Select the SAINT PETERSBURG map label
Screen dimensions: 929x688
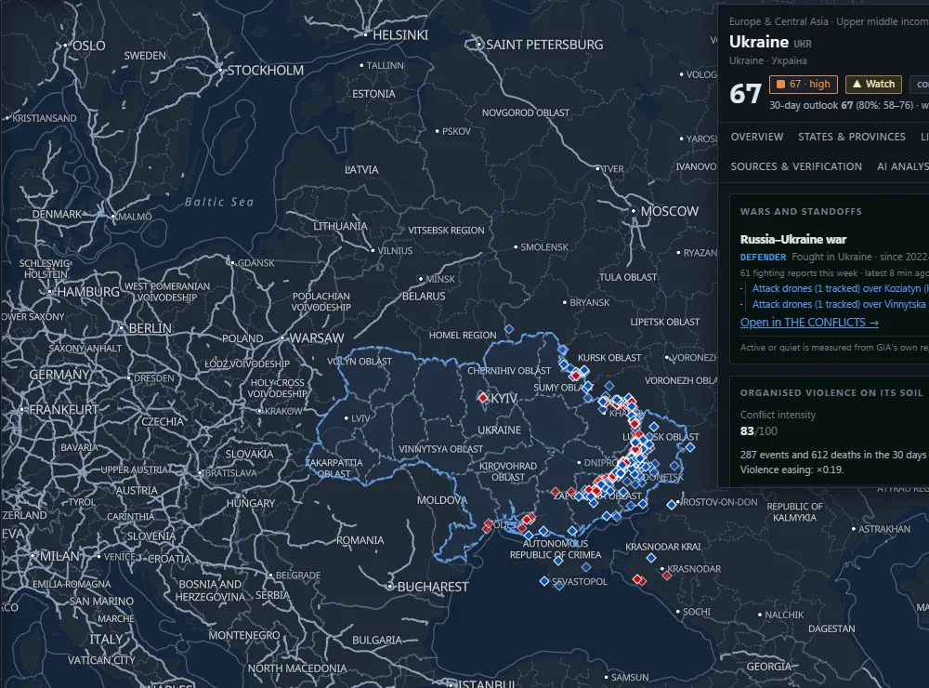click(x=544, y=45)
